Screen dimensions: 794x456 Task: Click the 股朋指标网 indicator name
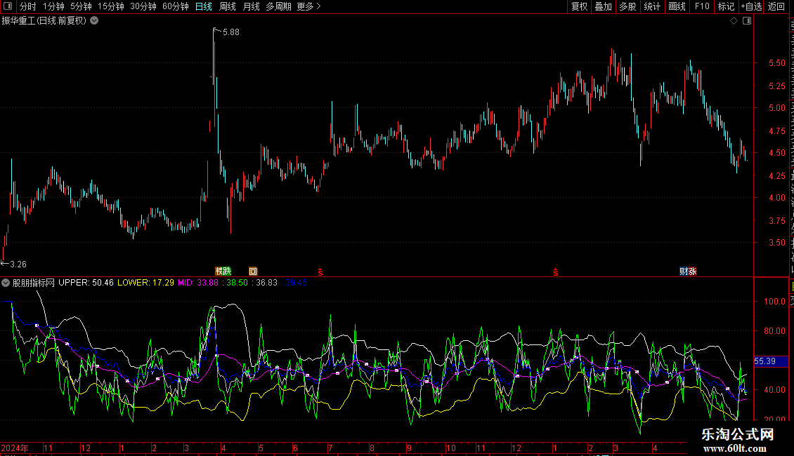pyautogui.click(x=34, y=283)
